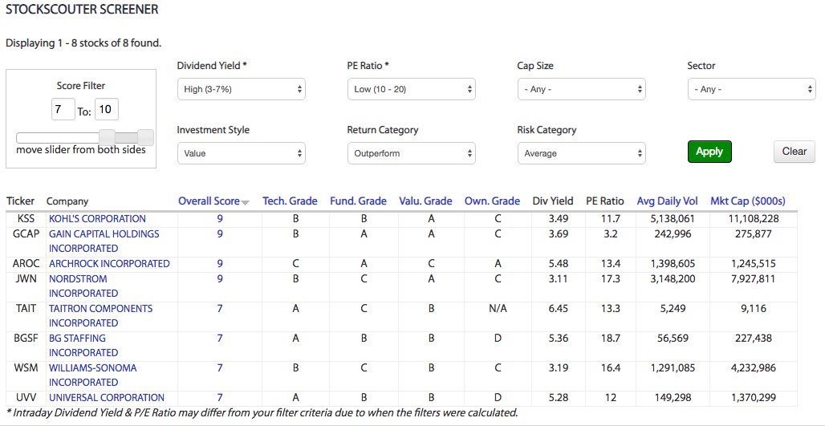Viewport: 825px width, 426px height.
Task: Open NORDSTROM INCORPORATED company link
Action: (x=83, y=286)
